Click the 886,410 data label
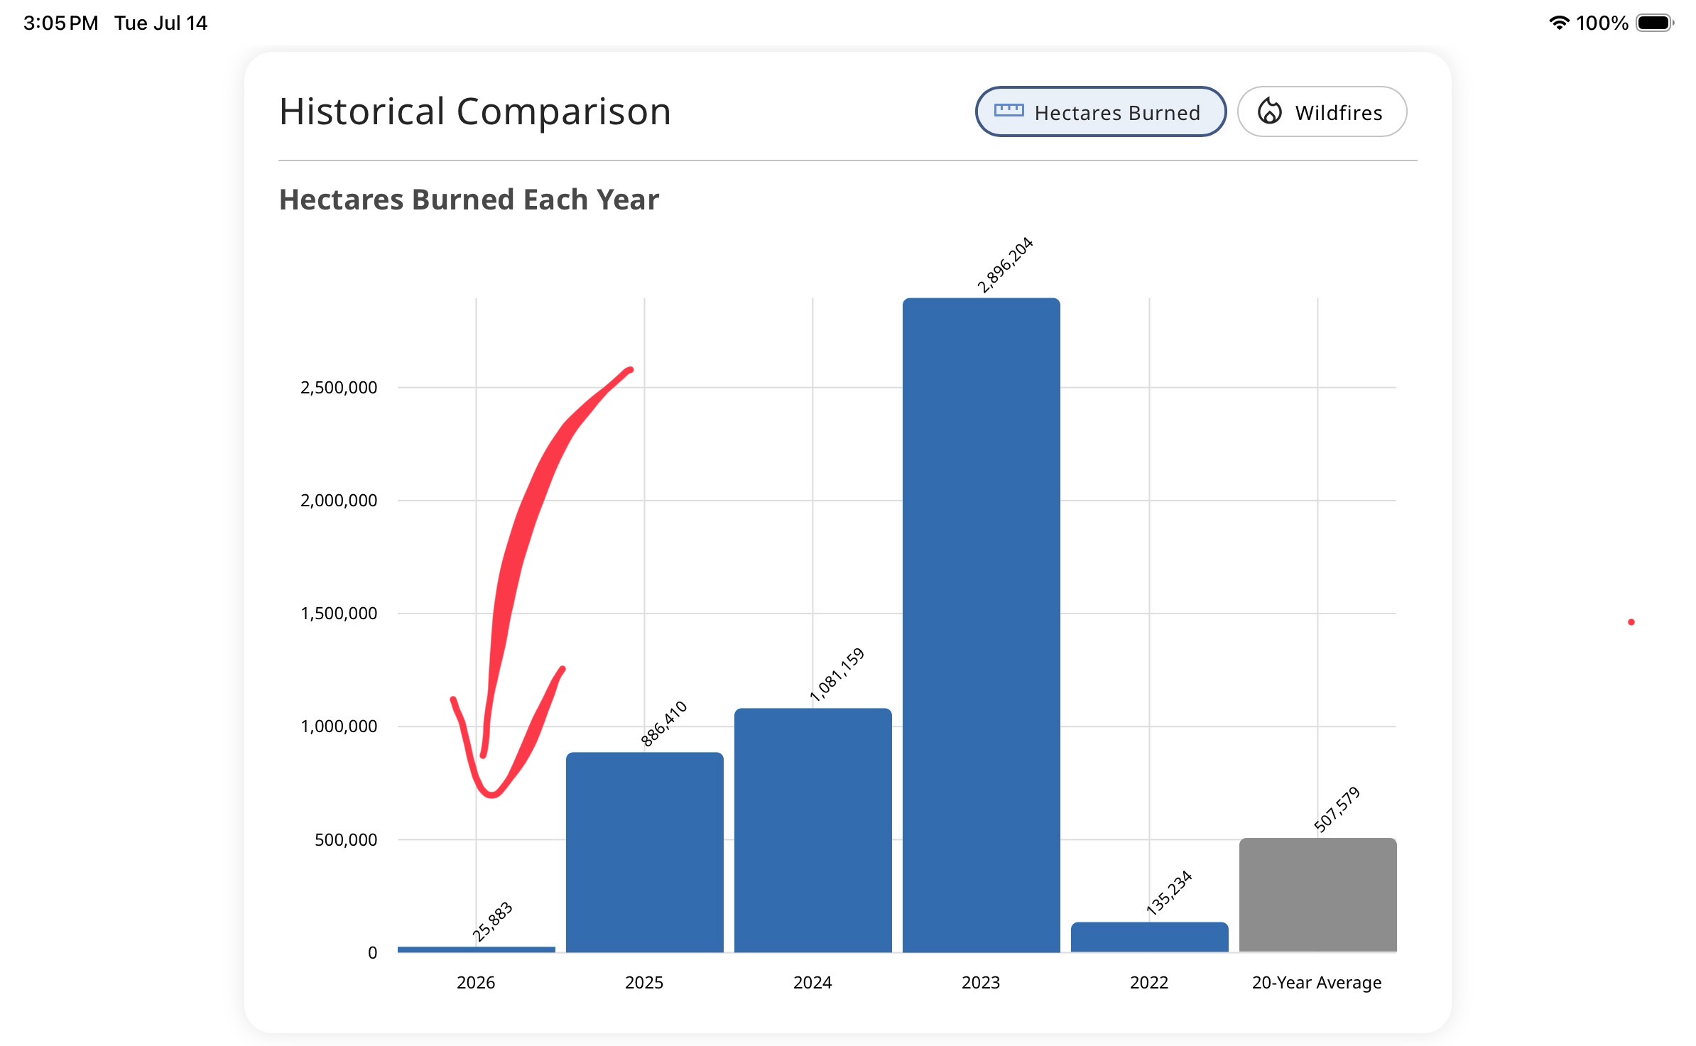Image resolution: width=1696 pixels, height=1046 pixels. [x=663, y=724]
